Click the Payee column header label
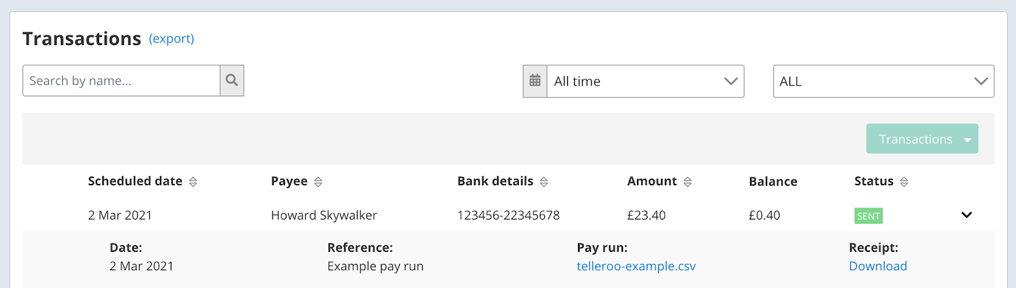 click(x=289, y=181)
